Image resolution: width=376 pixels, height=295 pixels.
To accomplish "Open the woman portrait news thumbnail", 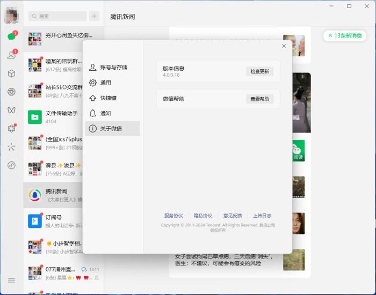I will (299, 224).
